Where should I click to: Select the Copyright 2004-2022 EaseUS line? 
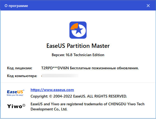pos(79,96)
